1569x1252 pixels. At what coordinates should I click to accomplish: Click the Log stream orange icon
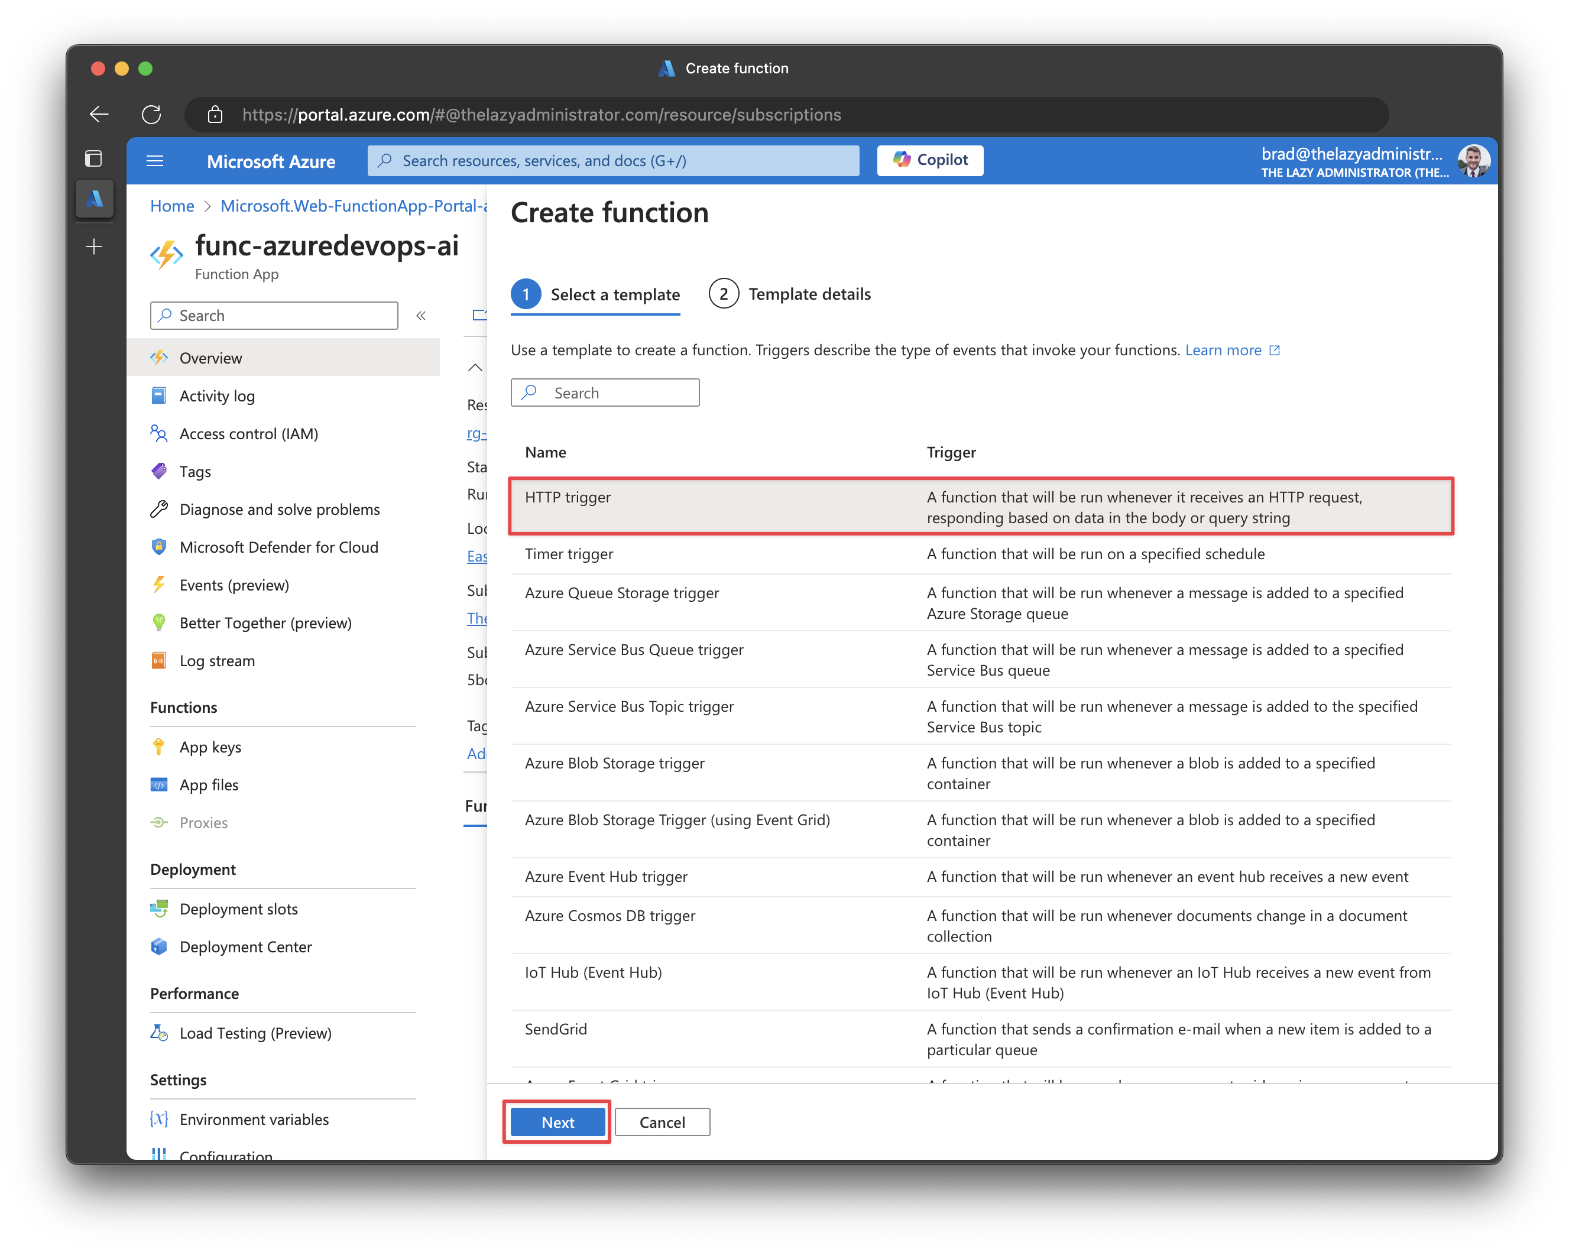pos(158,660)
